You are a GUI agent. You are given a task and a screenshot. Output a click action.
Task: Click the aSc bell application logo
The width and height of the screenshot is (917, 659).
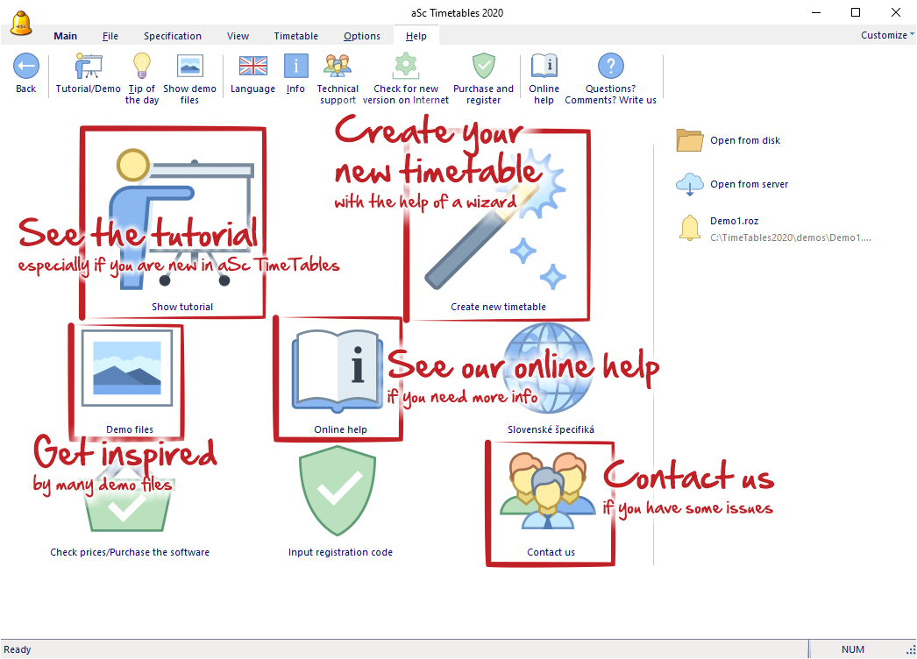22,24
